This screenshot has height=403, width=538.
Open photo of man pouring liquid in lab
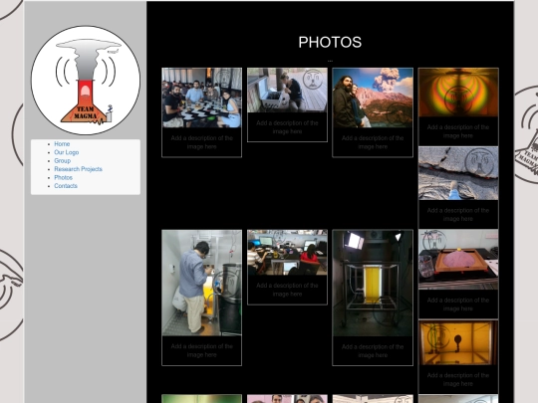[201, 283]
